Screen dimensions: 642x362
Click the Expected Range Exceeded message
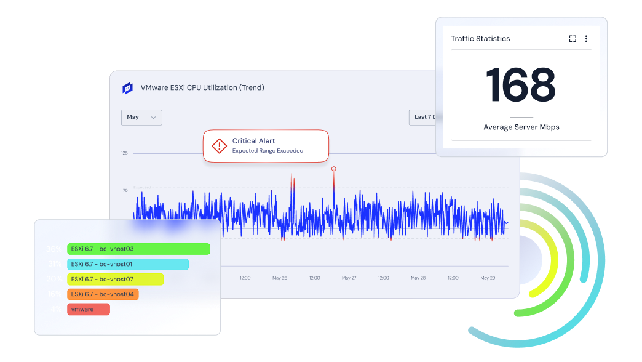coord(267,151)
